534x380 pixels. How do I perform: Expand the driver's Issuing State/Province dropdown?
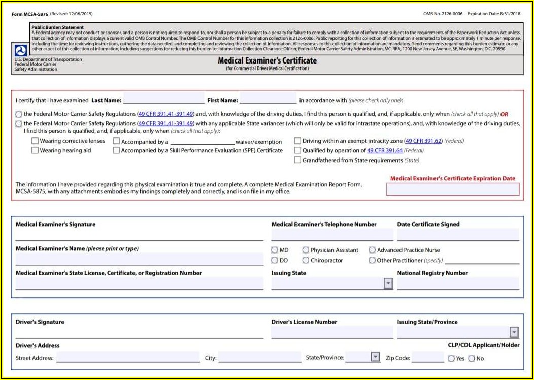[x=514, y=332]
